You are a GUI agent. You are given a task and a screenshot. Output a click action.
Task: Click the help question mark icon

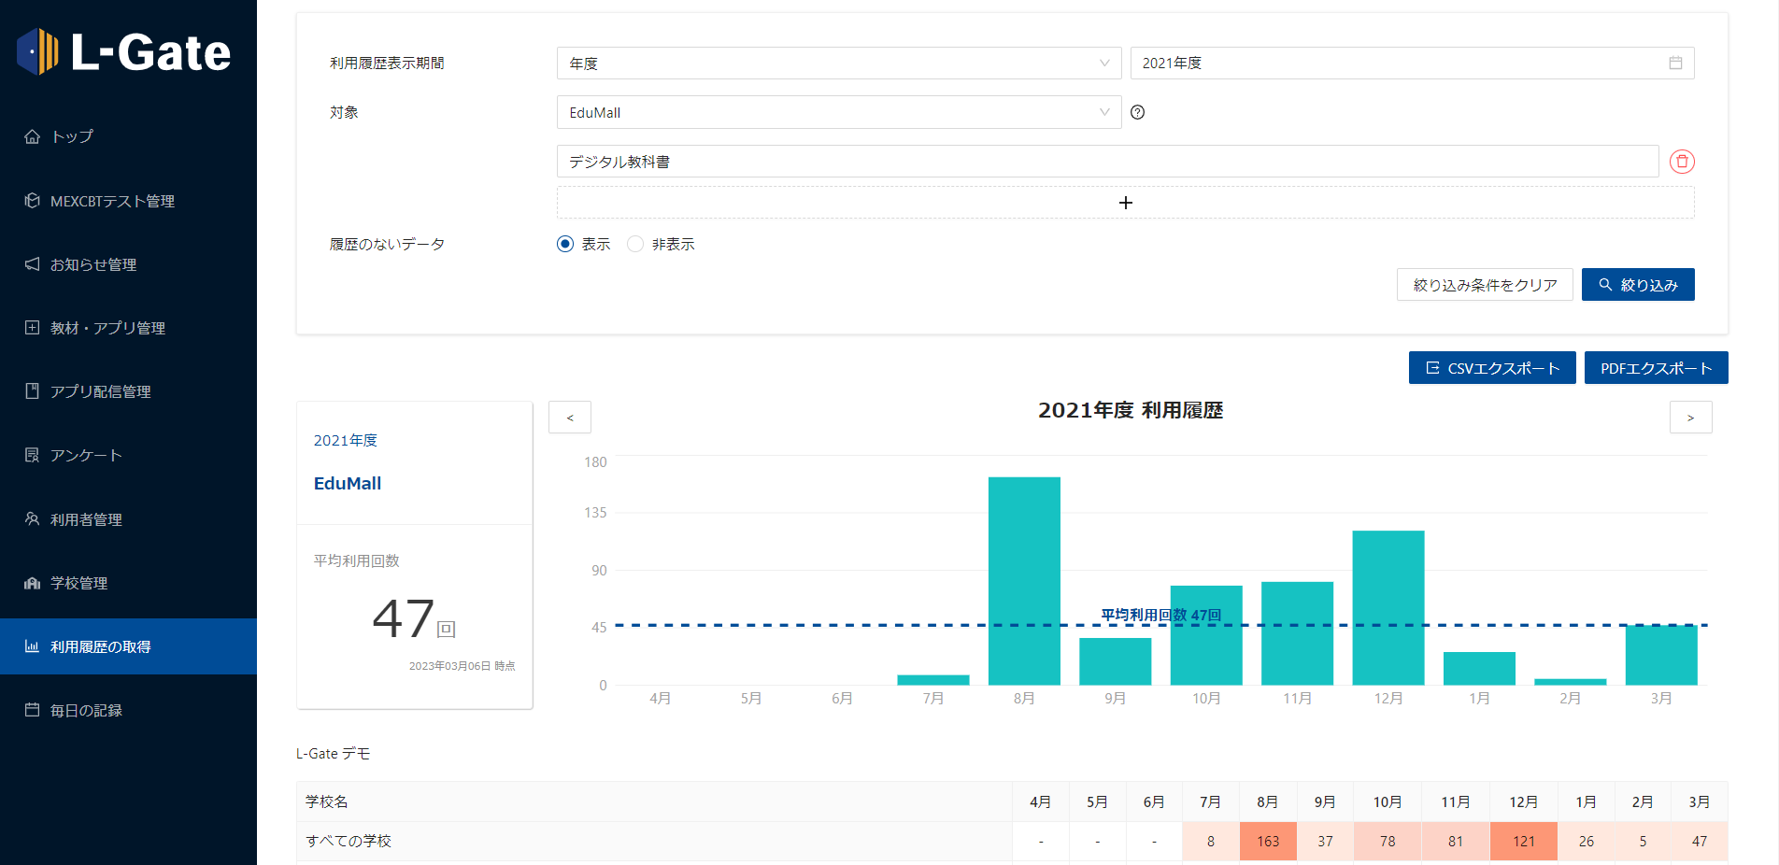[1137, 112]
